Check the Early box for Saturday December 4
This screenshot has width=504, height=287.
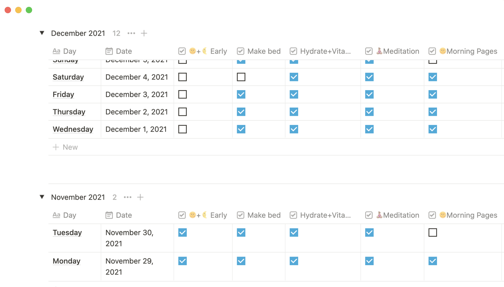(182, 77)
